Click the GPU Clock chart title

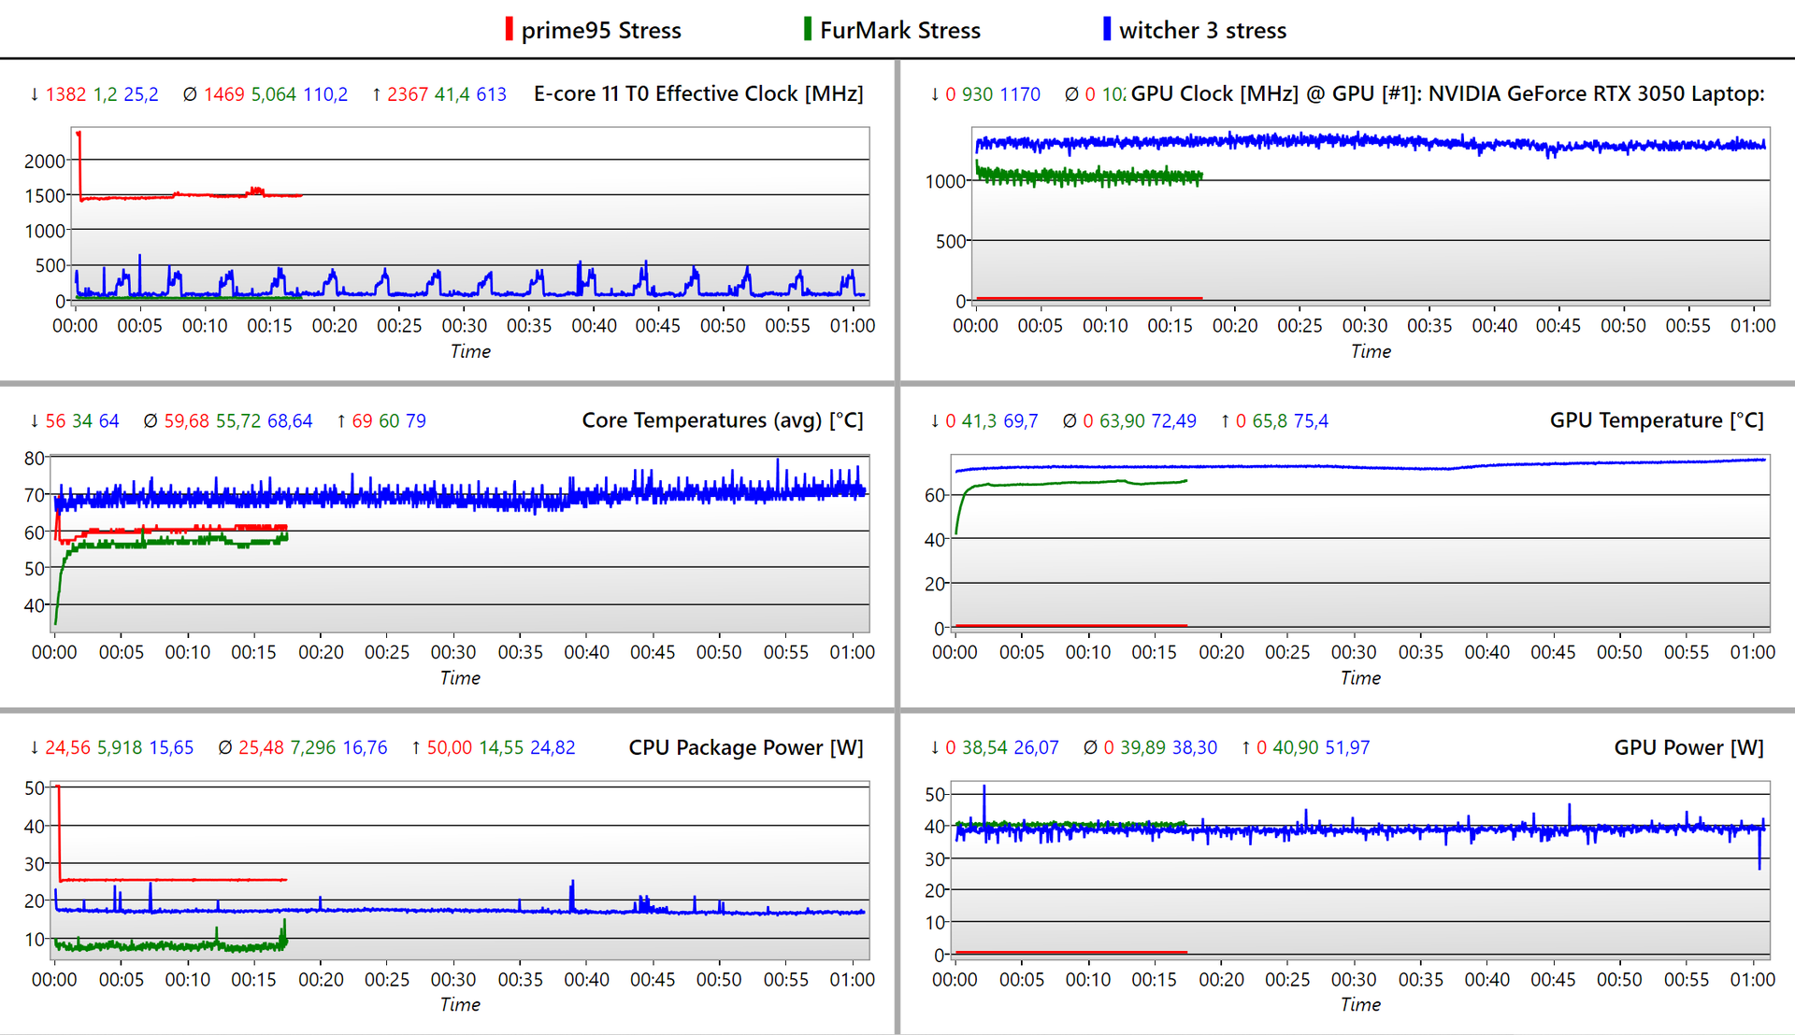(1447, 93)
